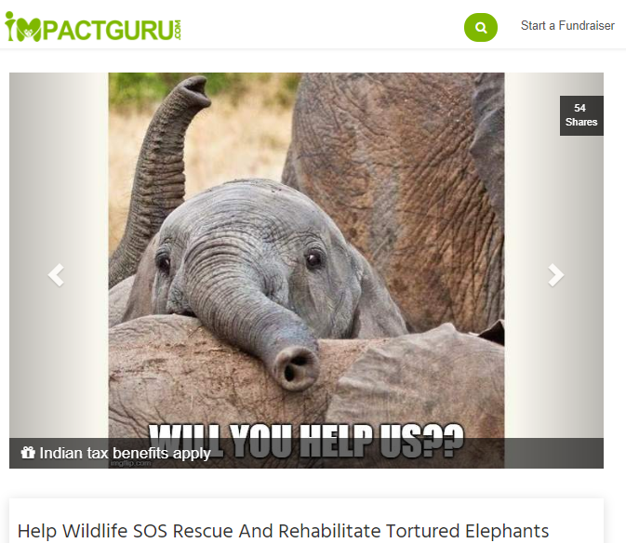
Task: Open the Start a Fundraiser link
Action: pos(567,25)
